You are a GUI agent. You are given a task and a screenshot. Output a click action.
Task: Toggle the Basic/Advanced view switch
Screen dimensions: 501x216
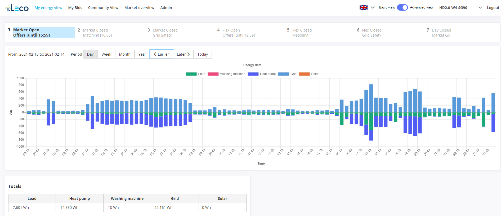pyautogui.click(x=402, y=7)
